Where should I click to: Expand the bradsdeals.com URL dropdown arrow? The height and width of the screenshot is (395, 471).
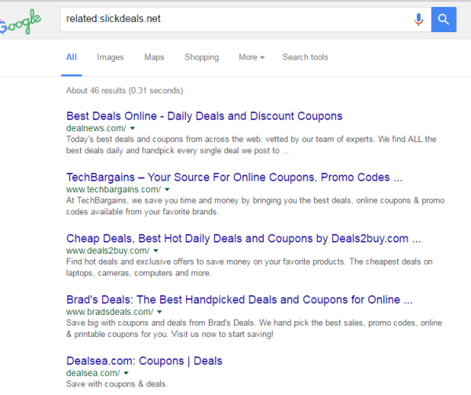[x=159, y=312]
